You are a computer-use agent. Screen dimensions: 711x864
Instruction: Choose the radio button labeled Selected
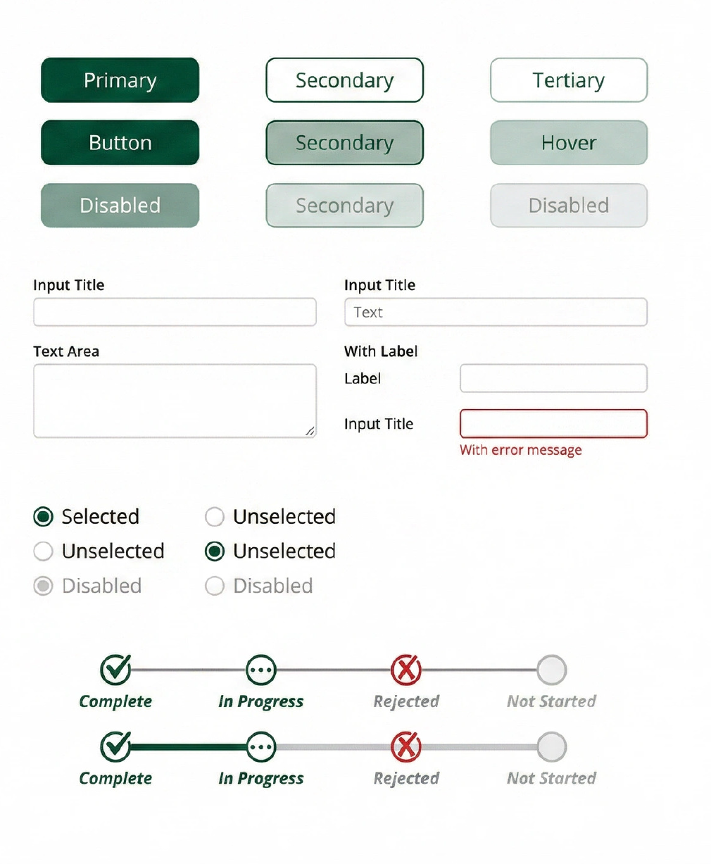(44, 517)
